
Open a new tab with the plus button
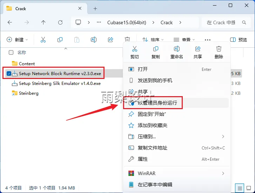[95, 9]
